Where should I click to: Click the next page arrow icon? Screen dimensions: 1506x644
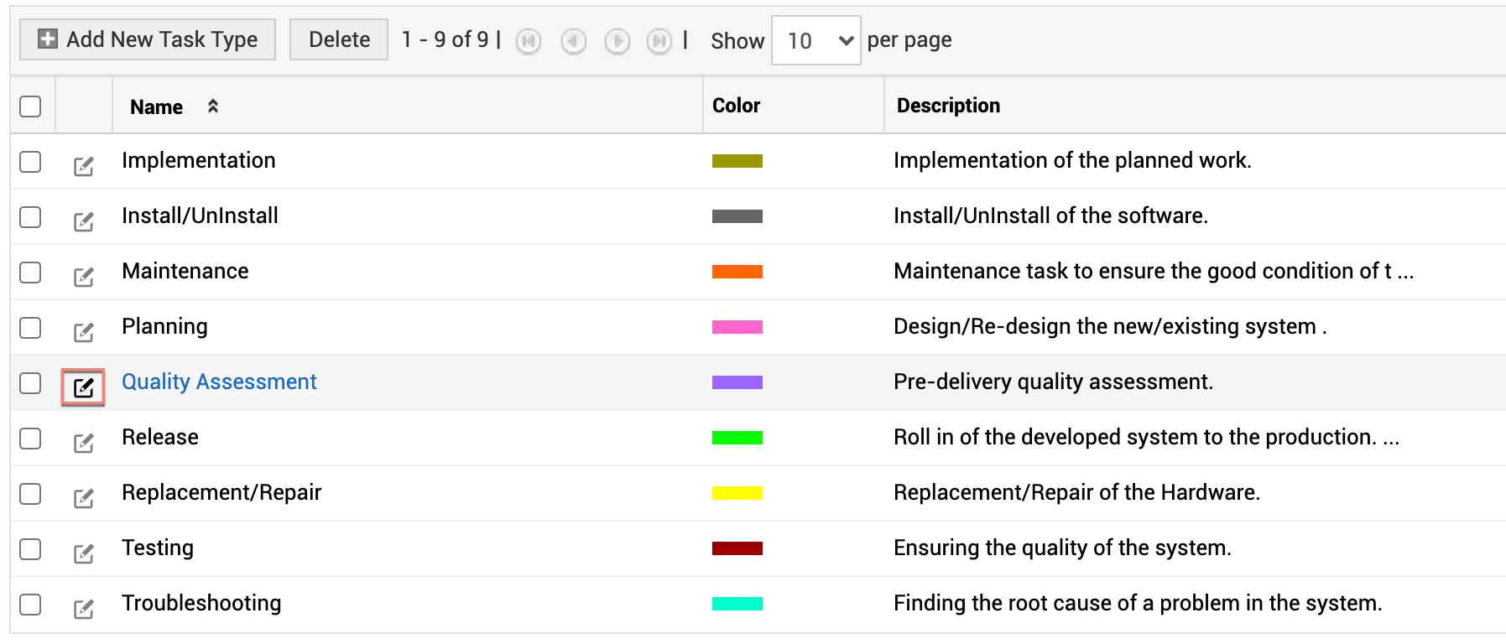pyautogui.click(x=617, y=41)
